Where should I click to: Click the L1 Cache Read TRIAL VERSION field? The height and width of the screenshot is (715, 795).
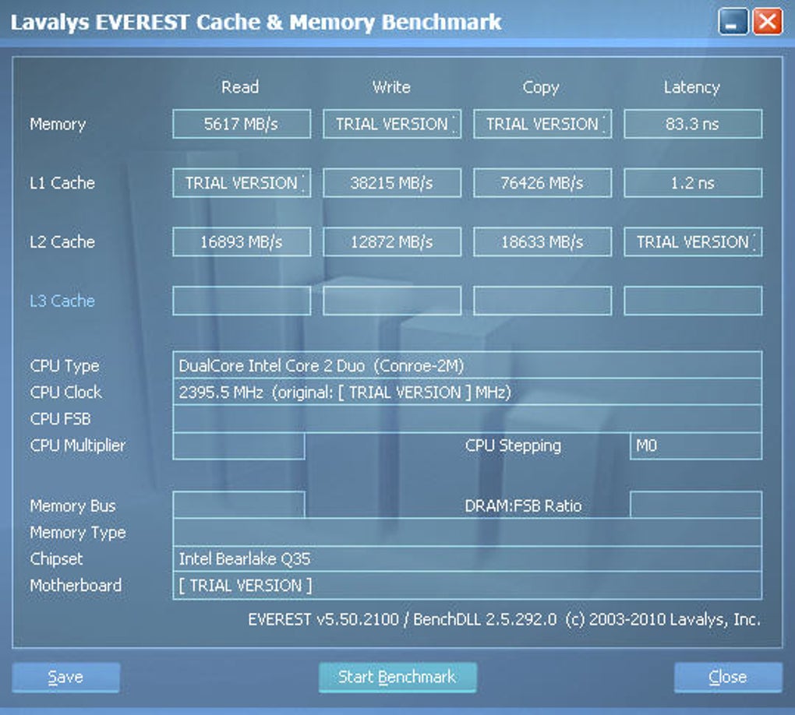coord(242,182)
